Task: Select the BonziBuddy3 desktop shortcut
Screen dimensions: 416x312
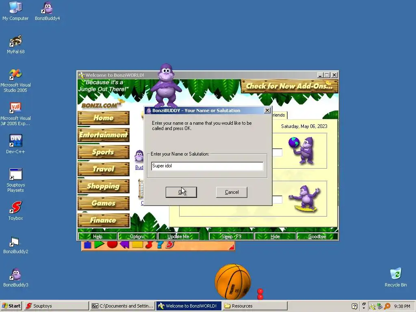Action: [15, 277]
